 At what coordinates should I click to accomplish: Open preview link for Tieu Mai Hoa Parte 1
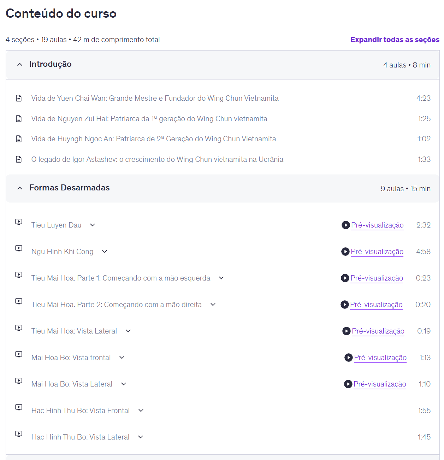pos(377,278)
